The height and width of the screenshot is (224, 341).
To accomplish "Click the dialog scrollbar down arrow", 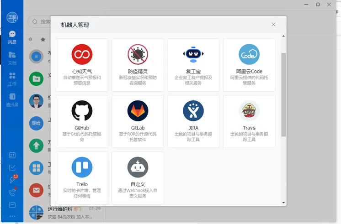I will [283, 203].
